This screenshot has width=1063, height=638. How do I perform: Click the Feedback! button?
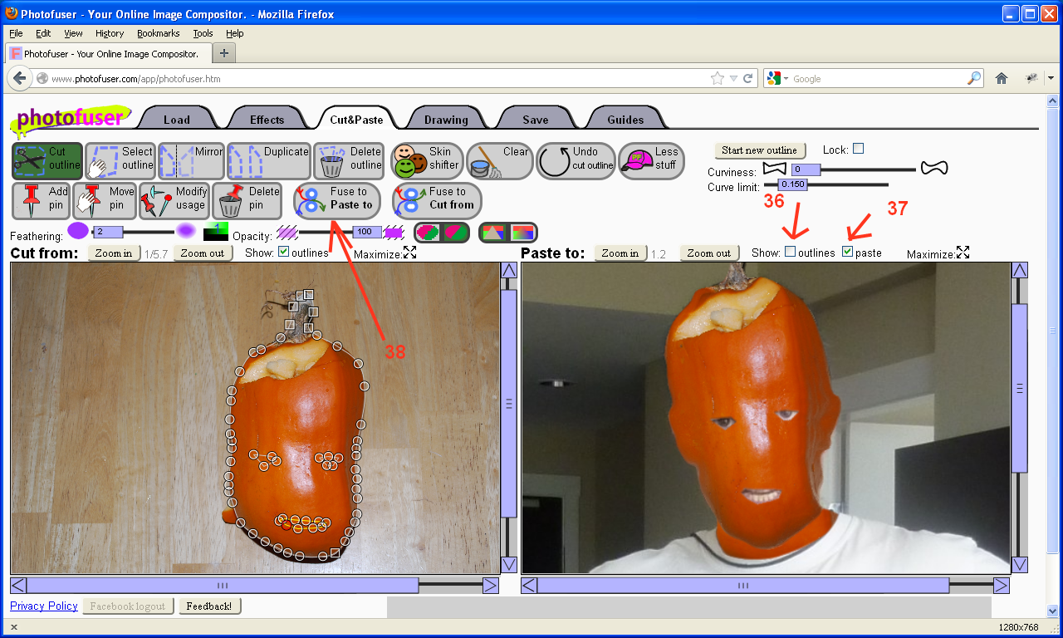point(210,606)
